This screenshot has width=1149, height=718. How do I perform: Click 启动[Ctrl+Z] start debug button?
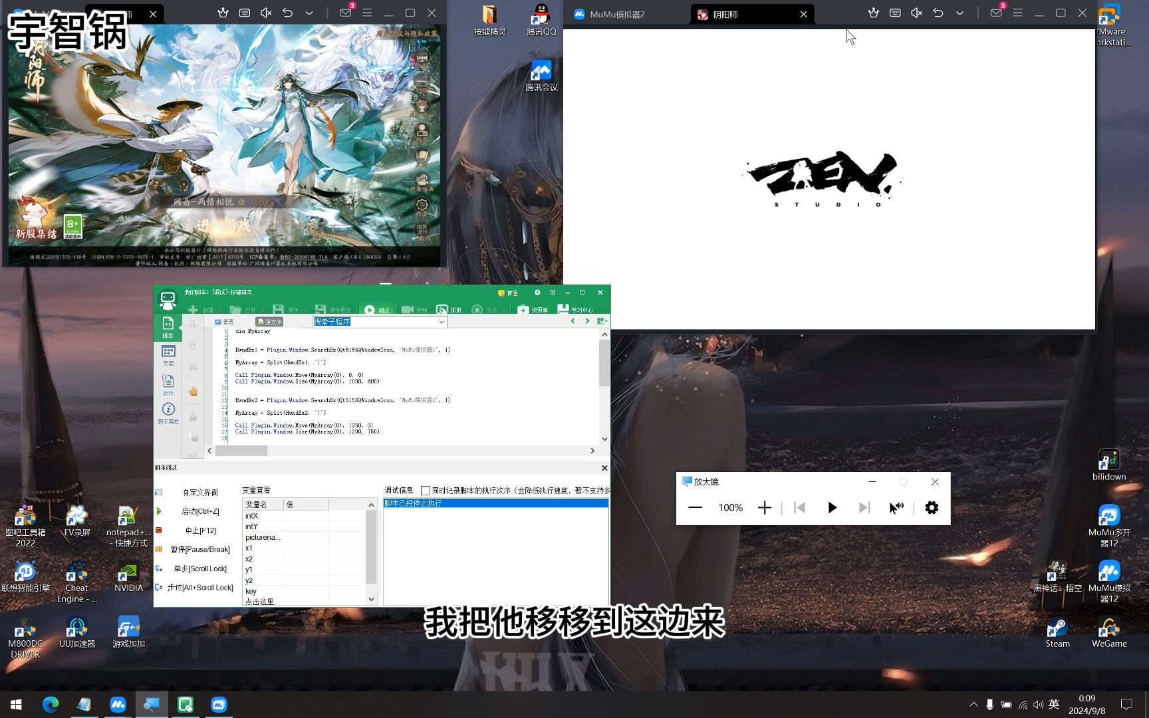pyautogui.click(x=200, y=511)
